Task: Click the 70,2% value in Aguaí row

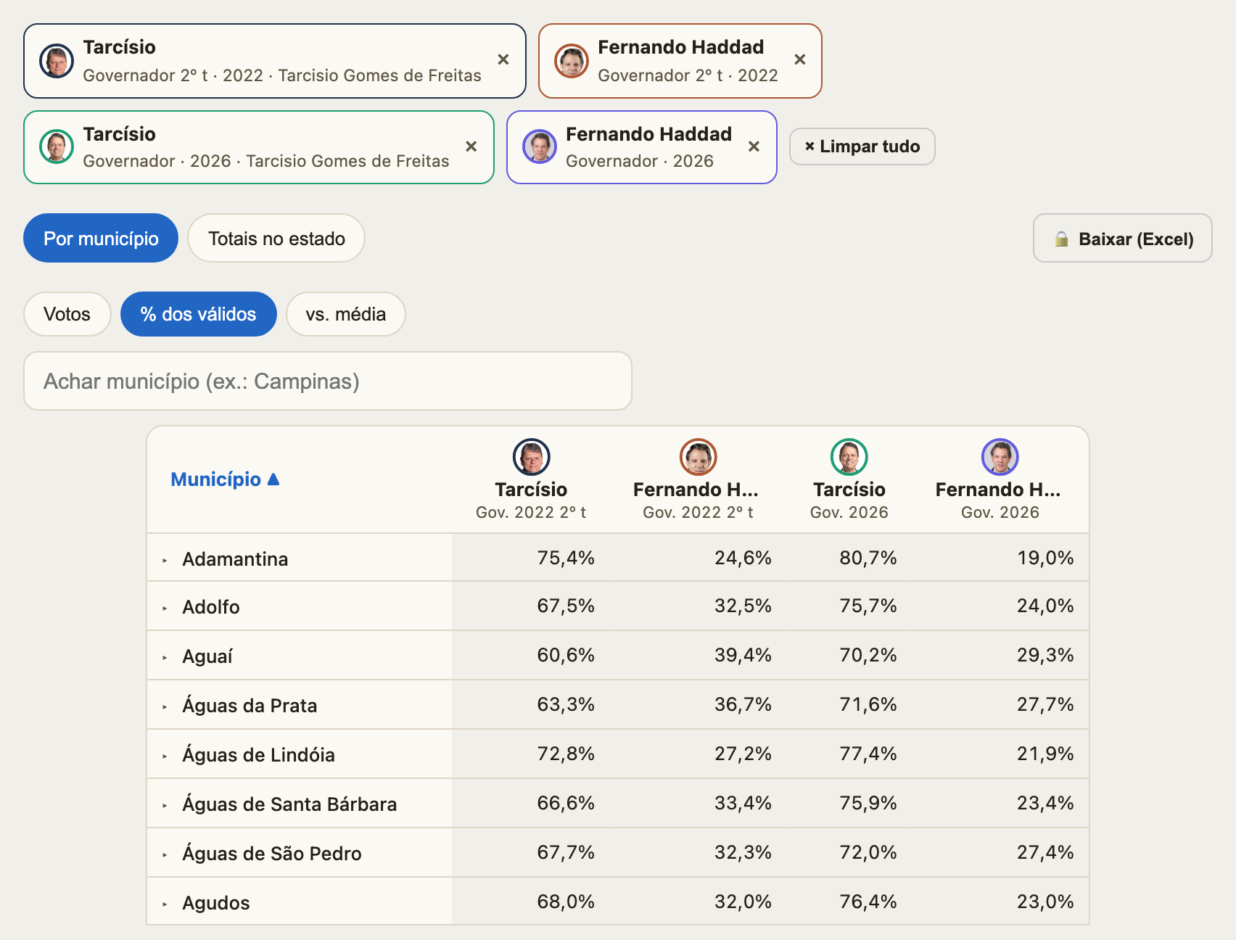Action: [868, 654]
